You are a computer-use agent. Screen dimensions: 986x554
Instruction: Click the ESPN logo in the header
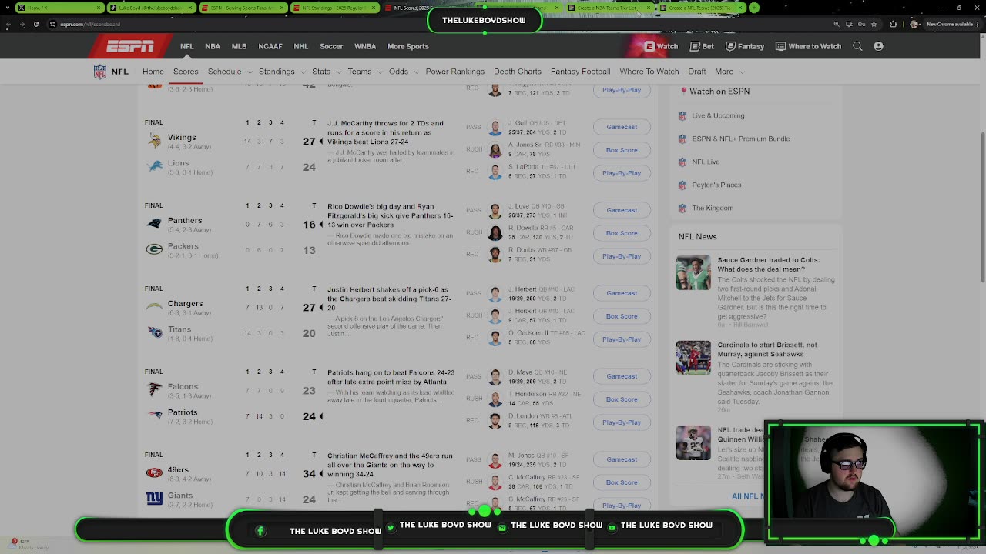point(130,47)
